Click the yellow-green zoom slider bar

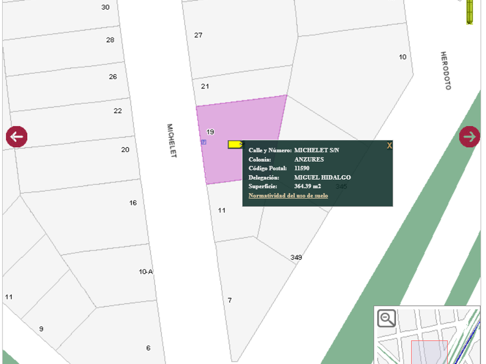(x=470, y=12)
